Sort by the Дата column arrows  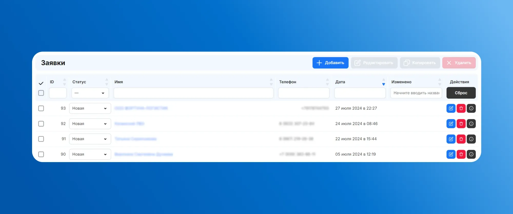coord(383,82)
